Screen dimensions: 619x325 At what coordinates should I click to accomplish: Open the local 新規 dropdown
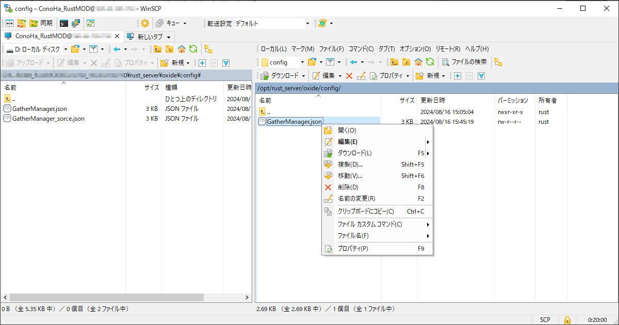pyautogui.click(x=175, y=62)
